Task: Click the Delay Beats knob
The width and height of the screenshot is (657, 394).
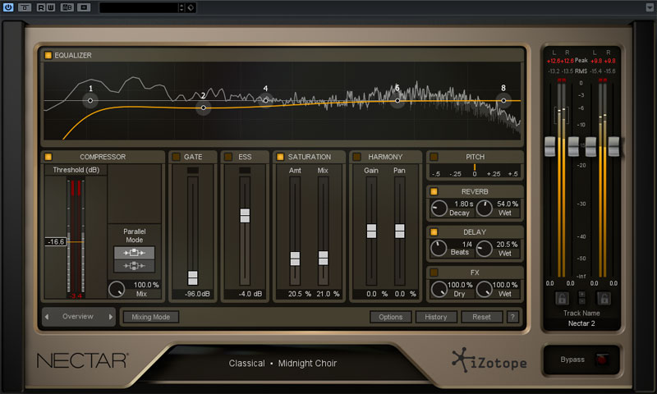Action: pyautogui.click(x=439, y=248)
